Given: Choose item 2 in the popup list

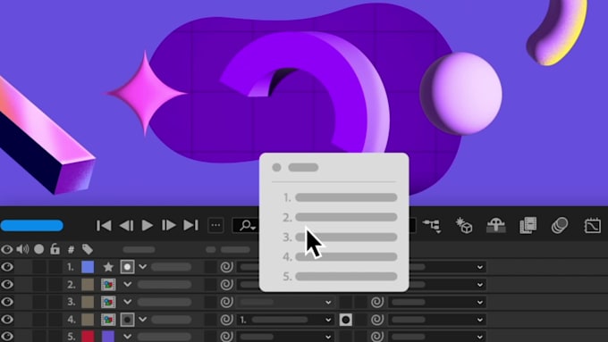Looking at the screenshot, I should coord(340,217).
